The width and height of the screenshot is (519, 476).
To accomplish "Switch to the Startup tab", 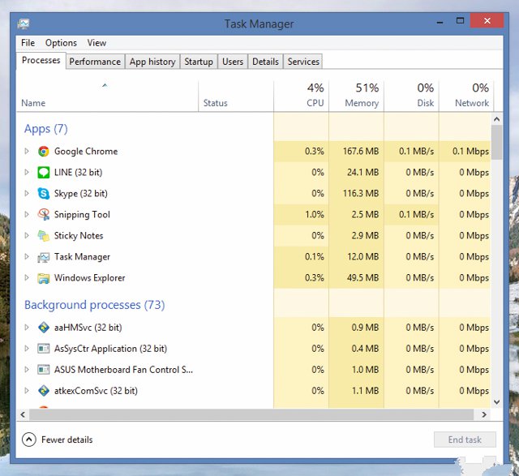I will click(x=199, y=62).
